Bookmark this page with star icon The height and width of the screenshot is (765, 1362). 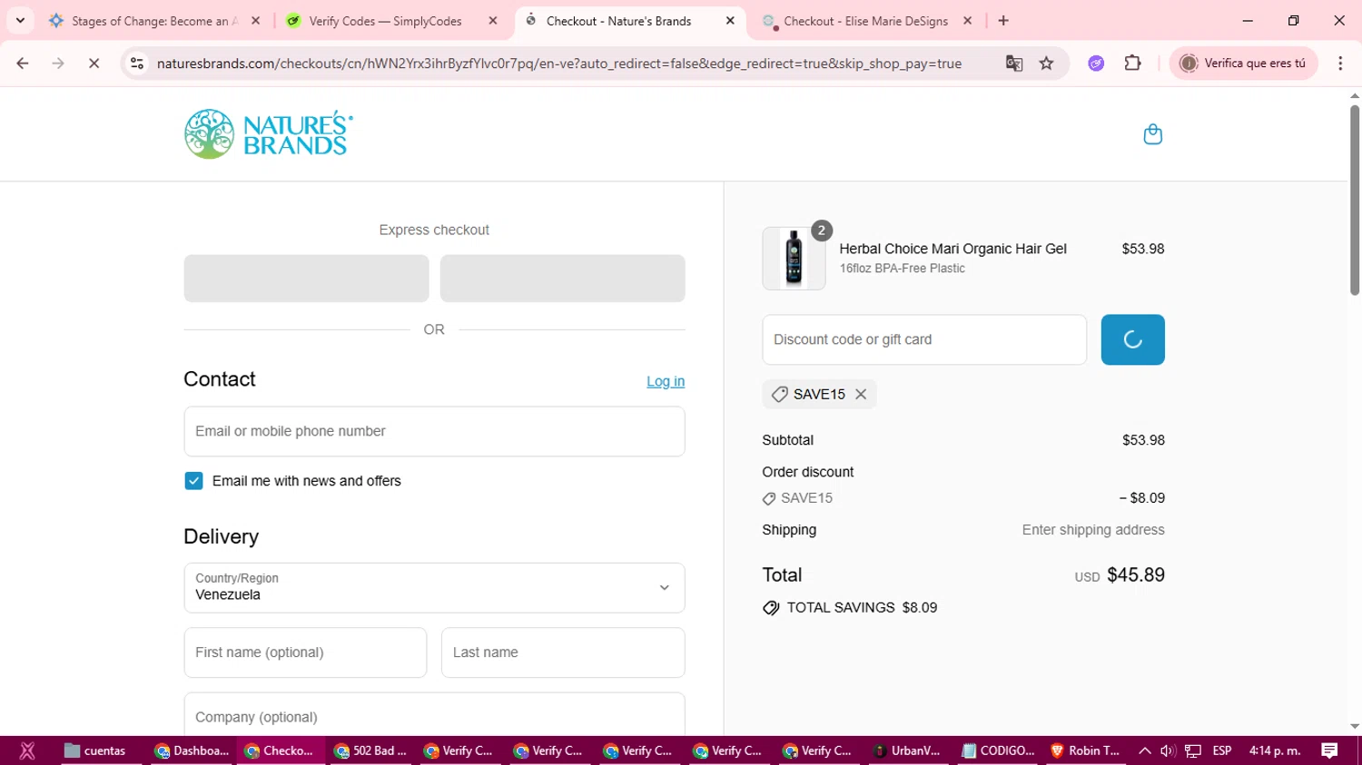point(1047,64)
